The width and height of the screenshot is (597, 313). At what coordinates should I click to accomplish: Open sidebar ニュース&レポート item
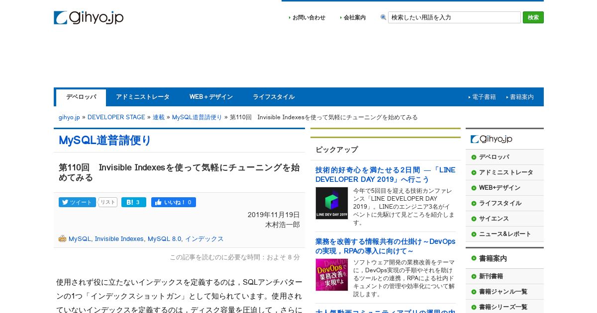(x=504, y=234)
